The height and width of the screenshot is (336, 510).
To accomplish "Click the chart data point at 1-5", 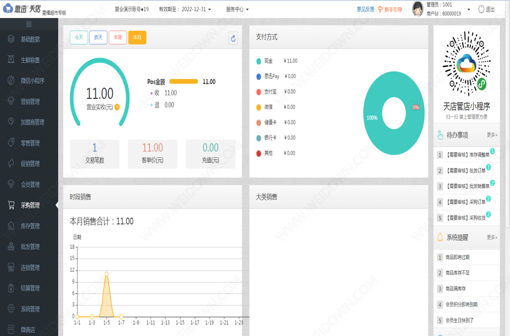I will [107, 274].
